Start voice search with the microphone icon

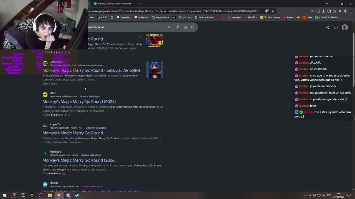(178, 27)
